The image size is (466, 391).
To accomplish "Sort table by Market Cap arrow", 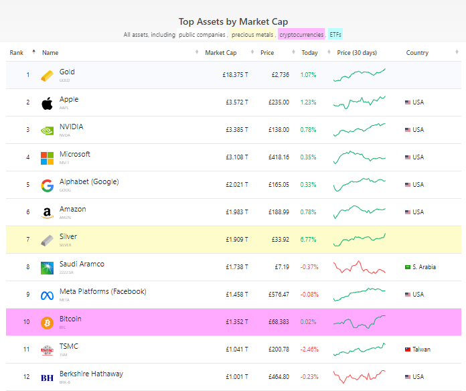I will coord(252,52).
